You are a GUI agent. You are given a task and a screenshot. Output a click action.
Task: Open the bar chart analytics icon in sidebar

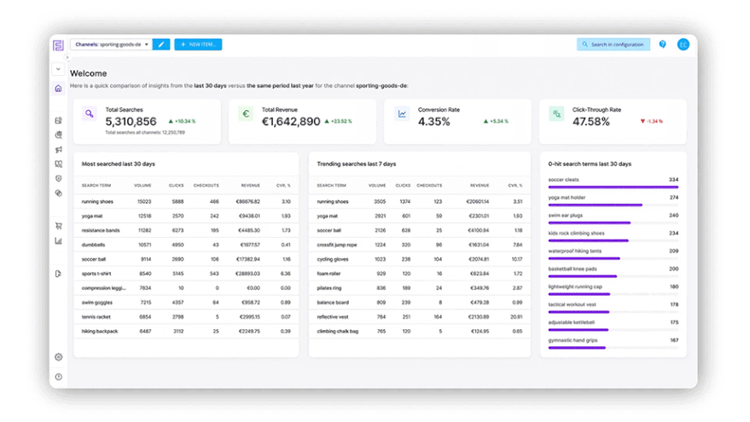point(58,240)
